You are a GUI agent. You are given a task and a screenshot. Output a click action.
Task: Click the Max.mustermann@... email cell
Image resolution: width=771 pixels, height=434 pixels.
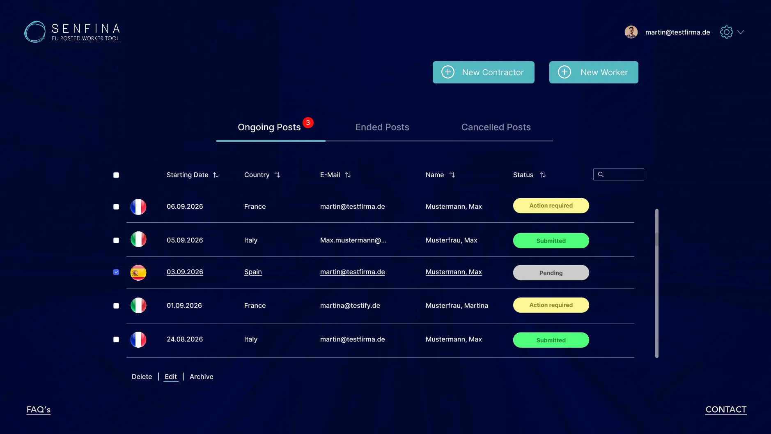coord(353,240)
